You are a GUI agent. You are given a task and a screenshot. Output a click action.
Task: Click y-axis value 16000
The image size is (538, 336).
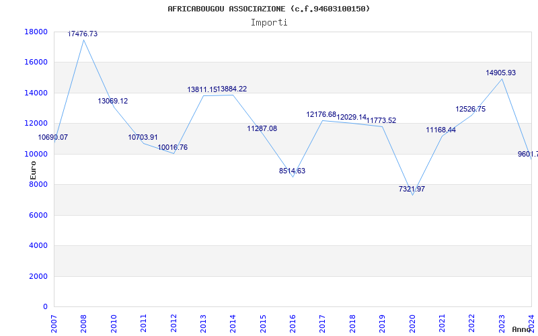tap(36, 62)
